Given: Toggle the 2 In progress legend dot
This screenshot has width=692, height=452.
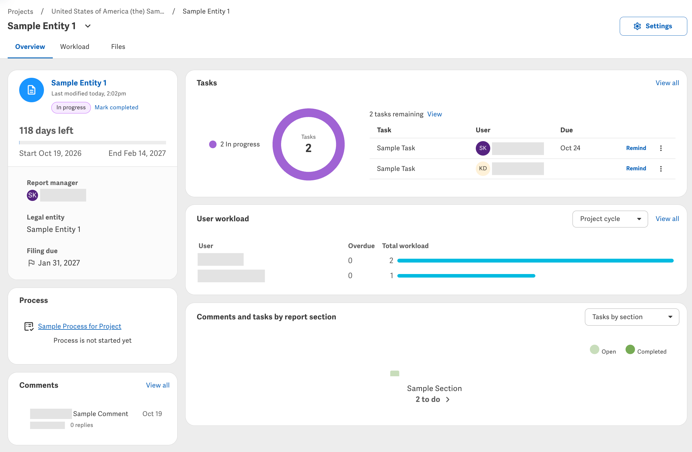Looking at the screenshot, I should coord(213,144).
